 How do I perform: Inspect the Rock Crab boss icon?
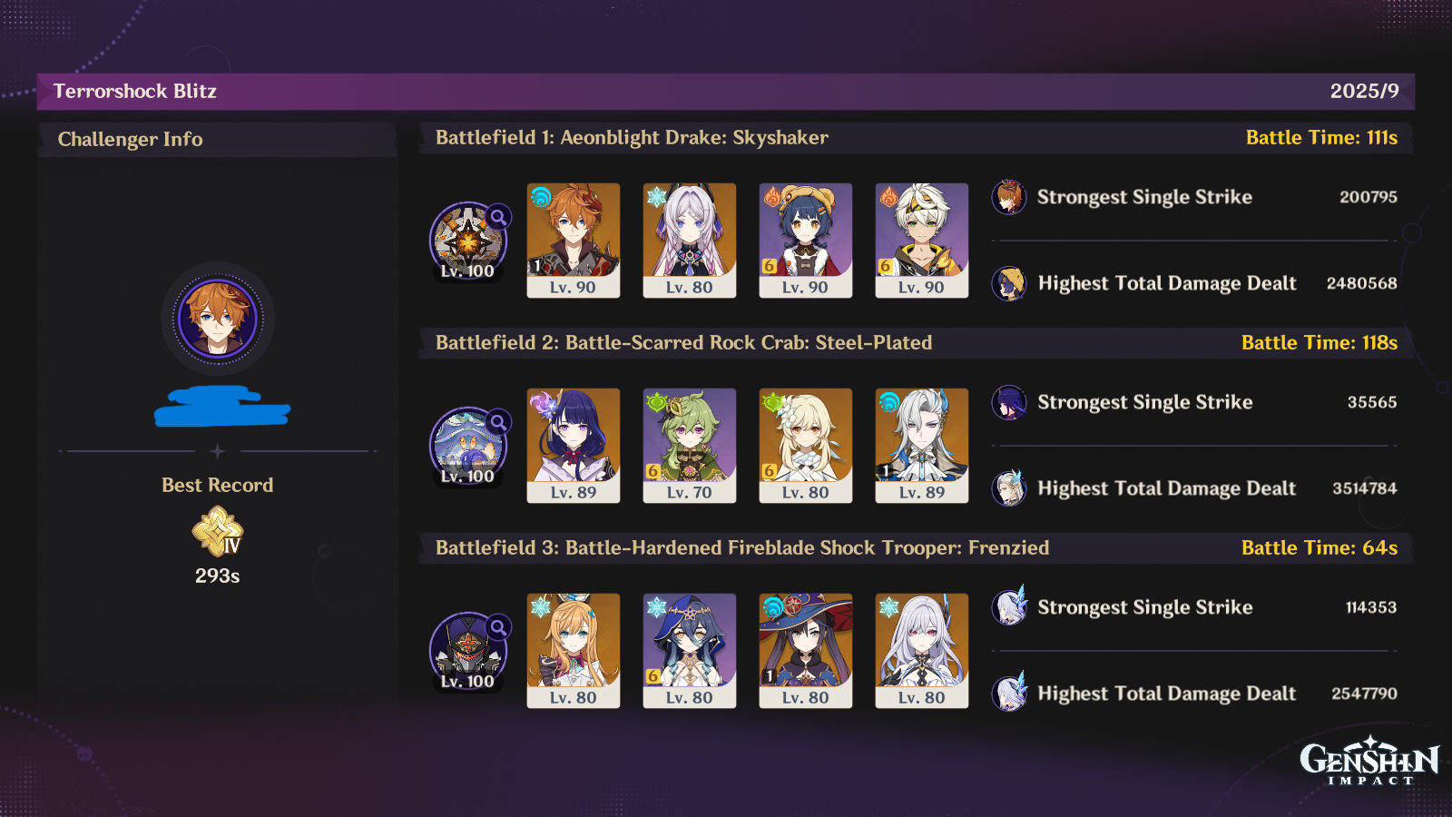468,447
